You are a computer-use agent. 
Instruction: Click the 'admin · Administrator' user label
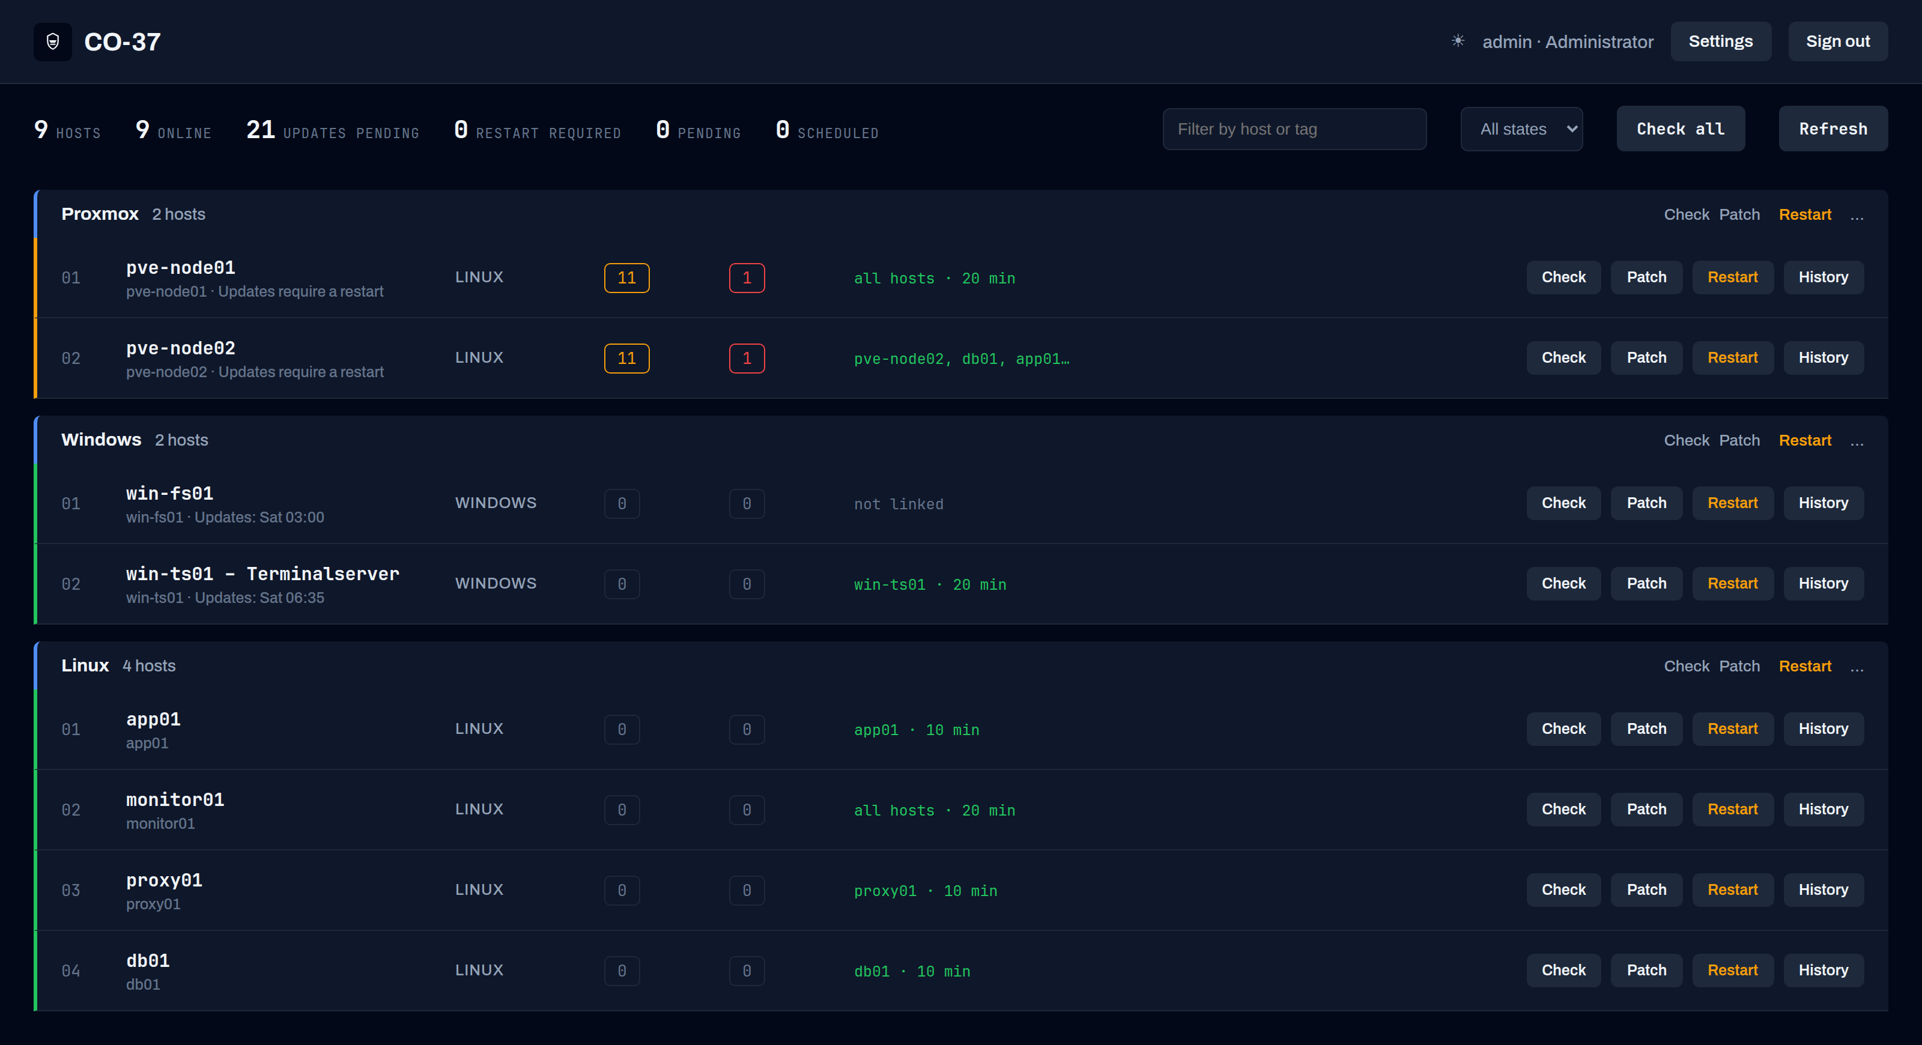pyautogui.click(x=1567, y=42)
